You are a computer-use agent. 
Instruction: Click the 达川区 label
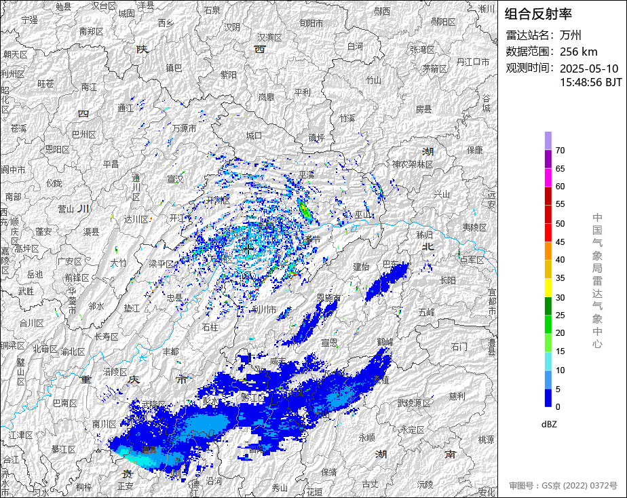[136, 219]
